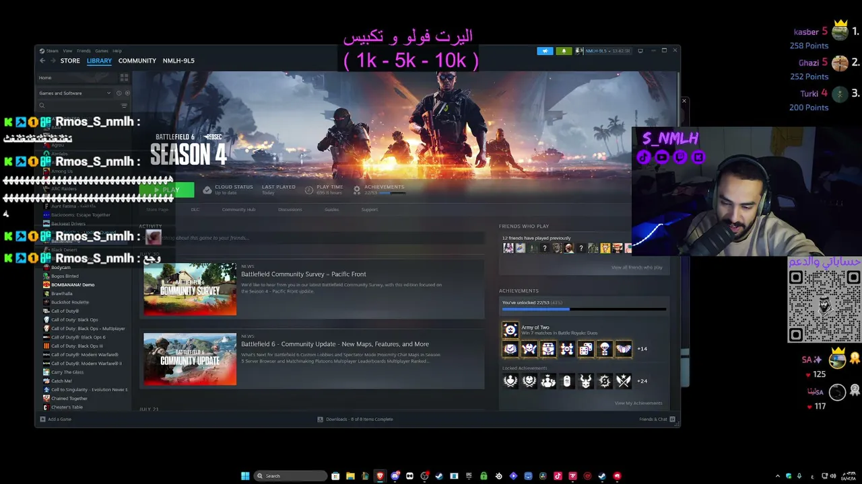
Task: Click the Army of Two achievement icon
Action: click(510, 329)
